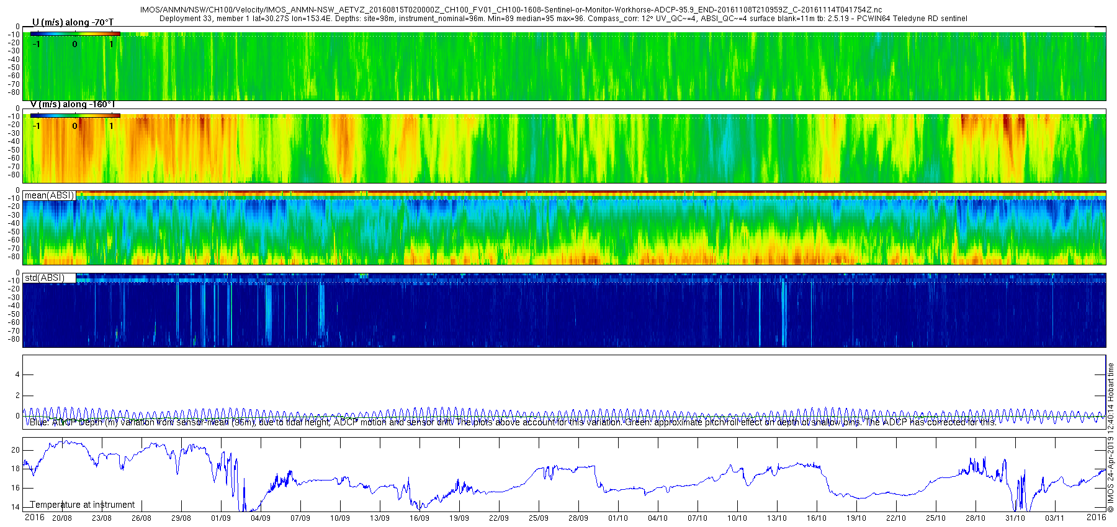Click the '03/11' date tick label
The height and width of the screenshot is (527, 1117).
(x=1055, y=518)
